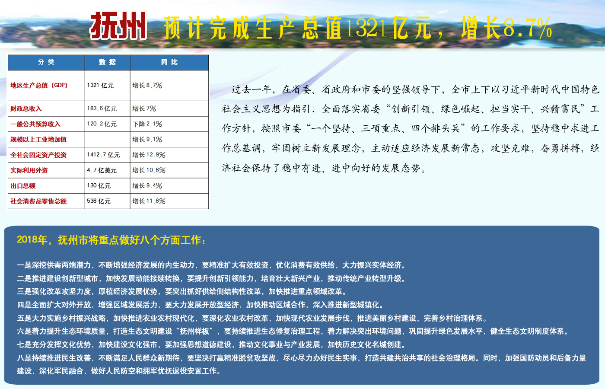This screenshot has width=605, height=389.
Task: Click the red "抚州" title text
Action: pos(118,27)
